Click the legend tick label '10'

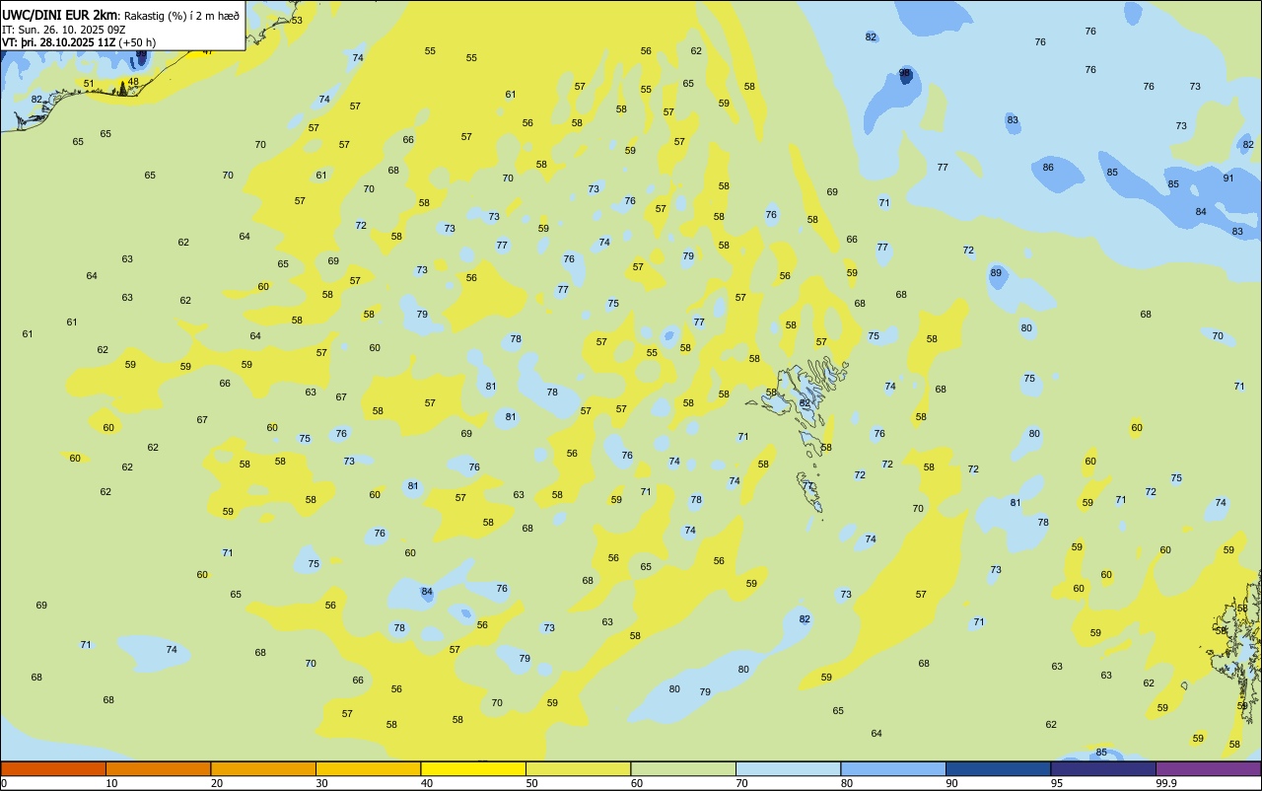pyautogui.click(x=111, y=783)
